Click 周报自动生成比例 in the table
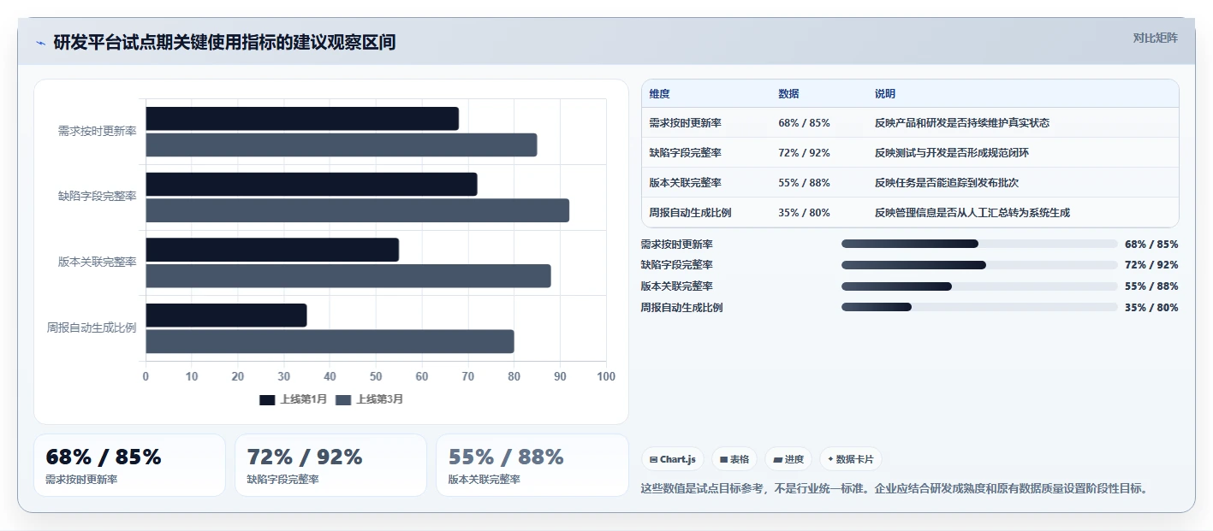The image size is (1213, 531). 690,213
